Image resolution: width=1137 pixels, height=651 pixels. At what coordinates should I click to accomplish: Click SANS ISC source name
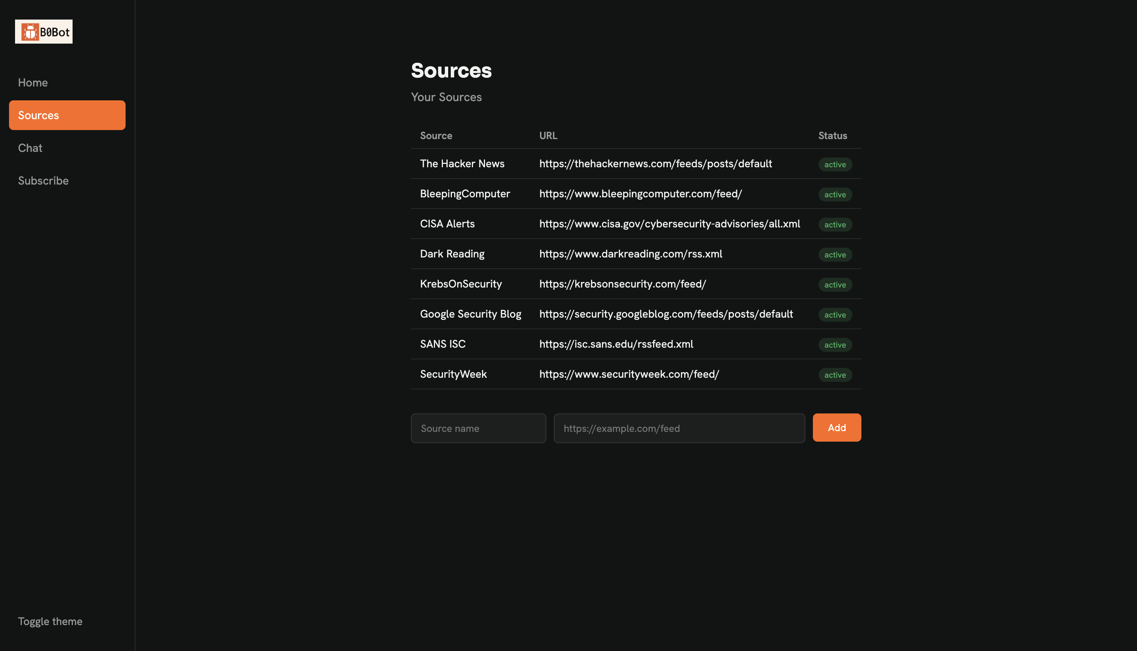click(443, 344)
